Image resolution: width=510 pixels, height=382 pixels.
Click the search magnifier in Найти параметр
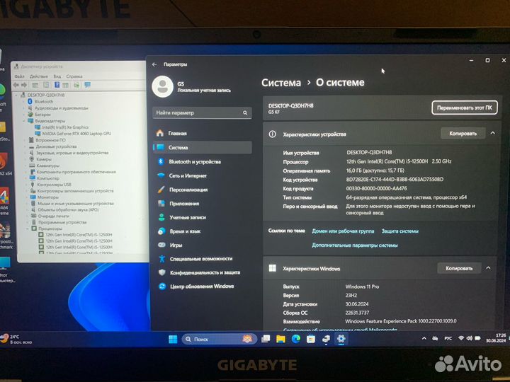click(x=245, y=112)
